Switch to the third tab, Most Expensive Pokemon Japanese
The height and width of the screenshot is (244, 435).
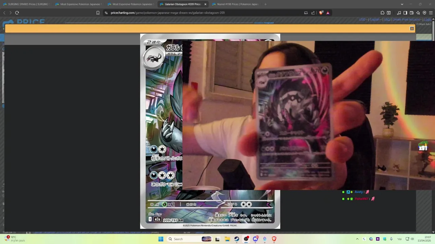131,4
